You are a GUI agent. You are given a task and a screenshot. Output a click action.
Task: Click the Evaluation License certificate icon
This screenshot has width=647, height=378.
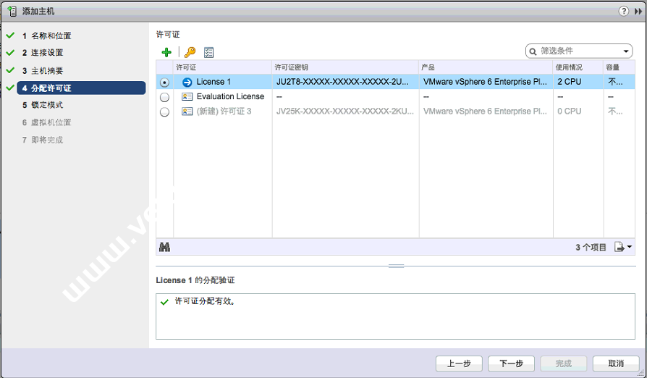click(x=187, y=96)
